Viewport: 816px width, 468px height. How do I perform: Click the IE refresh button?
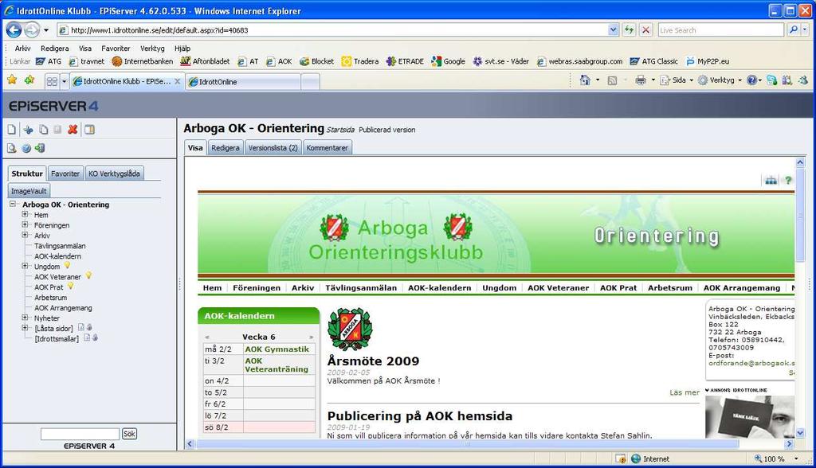point(630,29)
